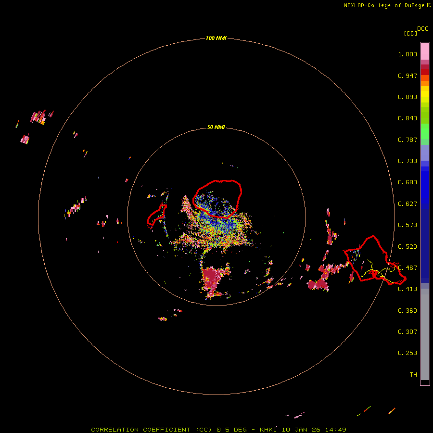This screenshot has height=433, width=433.
Task: Click the 100 NMI range ring label
Action: [x=216, y=38]
